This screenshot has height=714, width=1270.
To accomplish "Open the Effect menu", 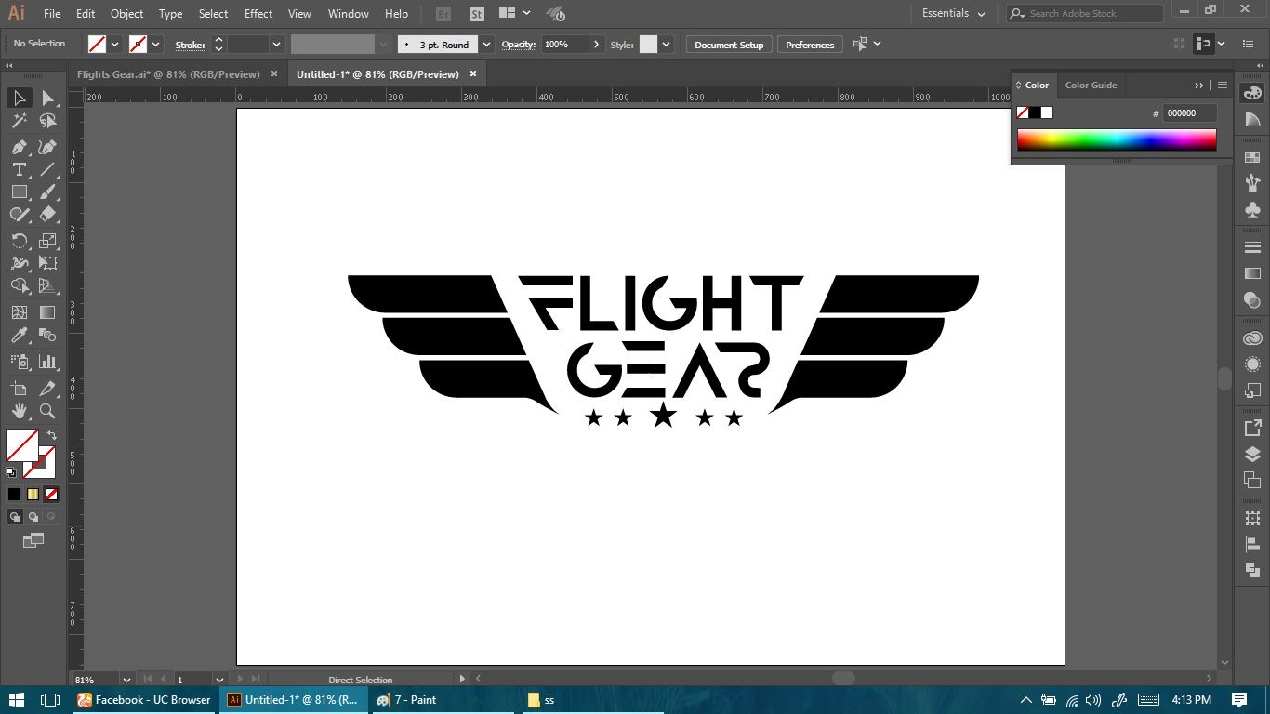I will pyautogui.click(x=258, y=14).
